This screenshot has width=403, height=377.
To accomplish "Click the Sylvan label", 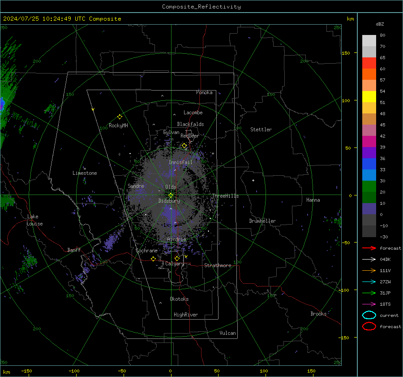I will pyautogui.click(x=171, y=132).
